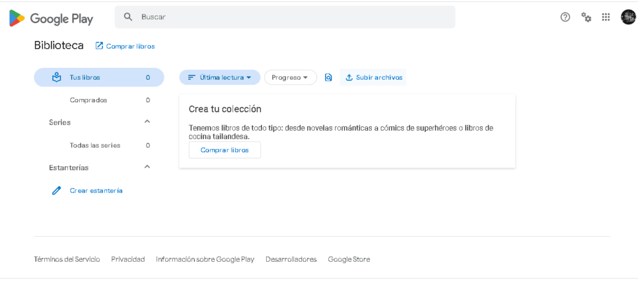Select Tus libros in the sidebar
The height and width of the screenshot is (281, 638).
coord(99,77)
